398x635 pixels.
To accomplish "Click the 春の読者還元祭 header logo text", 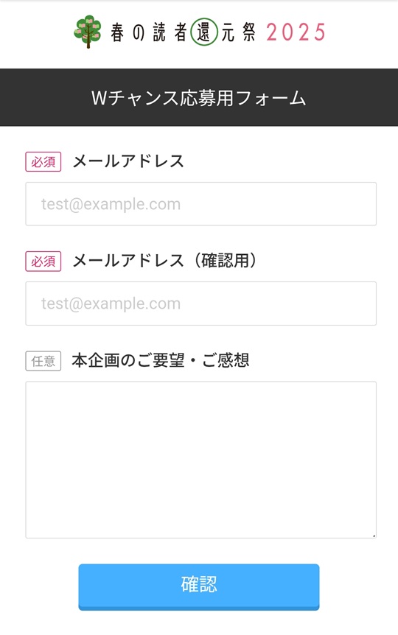I will point(183,32).
